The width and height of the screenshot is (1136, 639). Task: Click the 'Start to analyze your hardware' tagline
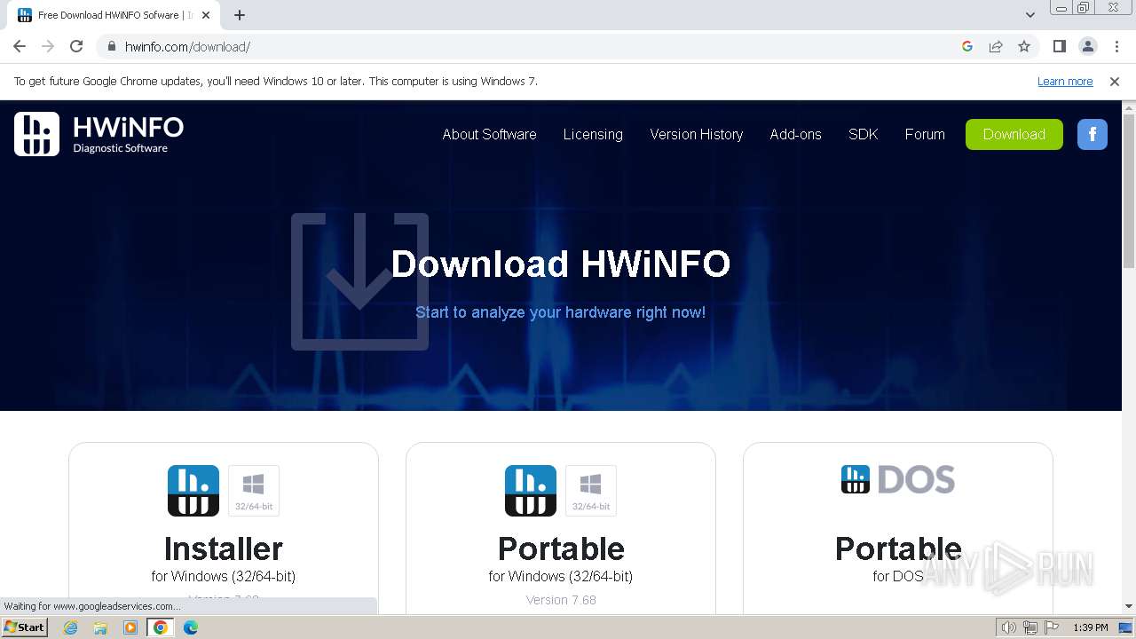click(561, 312)
